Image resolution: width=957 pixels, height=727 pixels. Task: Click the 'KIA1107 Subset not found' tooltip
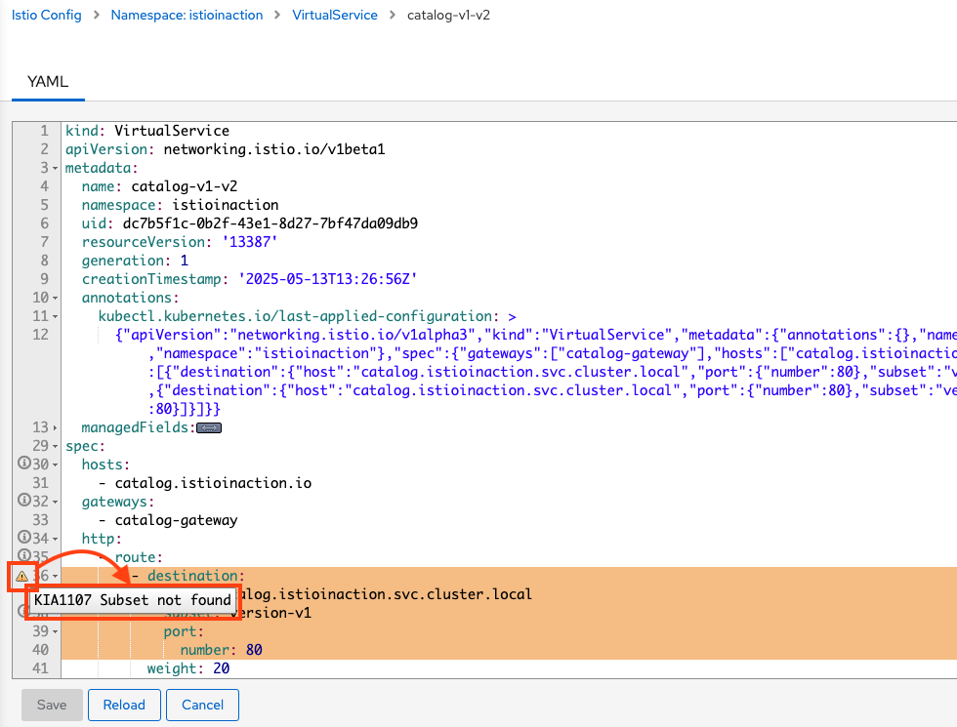133,600
